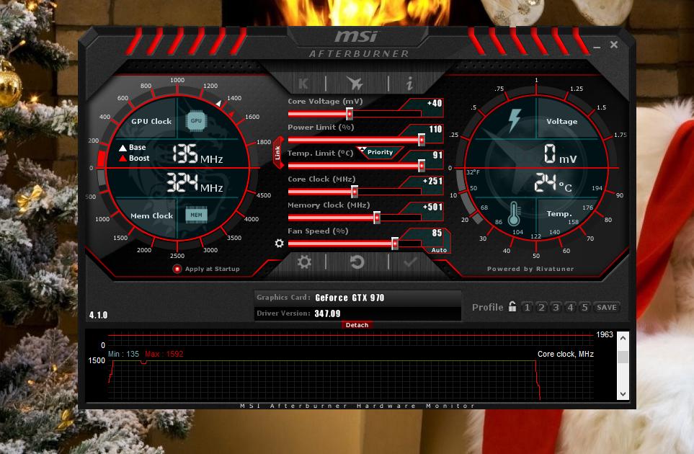Viewport: 694px width, 454px height.
Task: Click the 24 °C temperature readout
Action: click(553, 182)
